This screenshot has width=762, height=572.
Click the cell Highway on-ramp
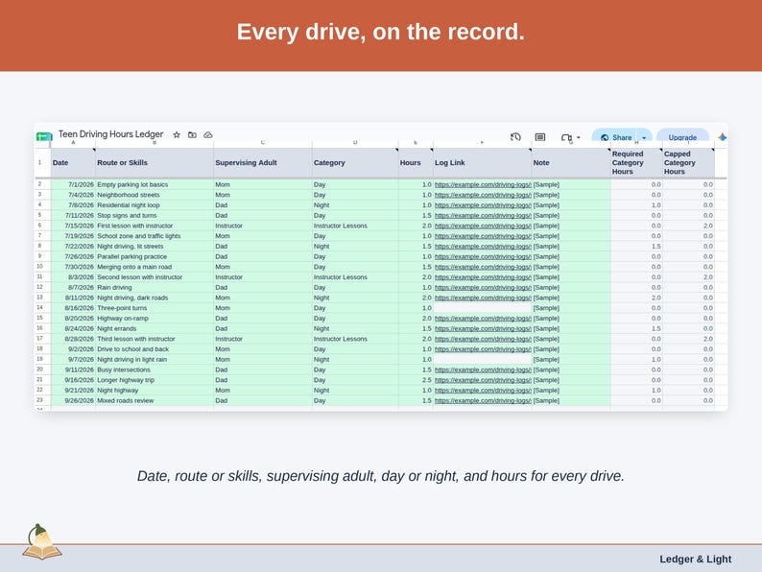tap(155, 319)
